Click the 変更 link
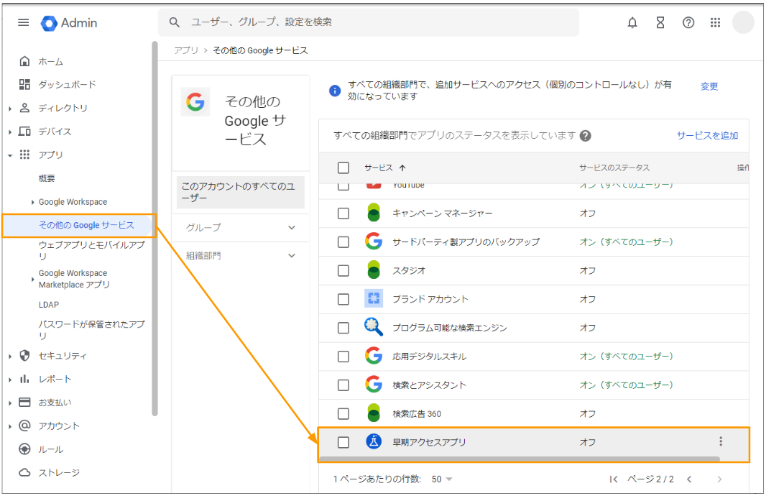The width and height of the screenshot is (766, 496). tap(709, 86)
